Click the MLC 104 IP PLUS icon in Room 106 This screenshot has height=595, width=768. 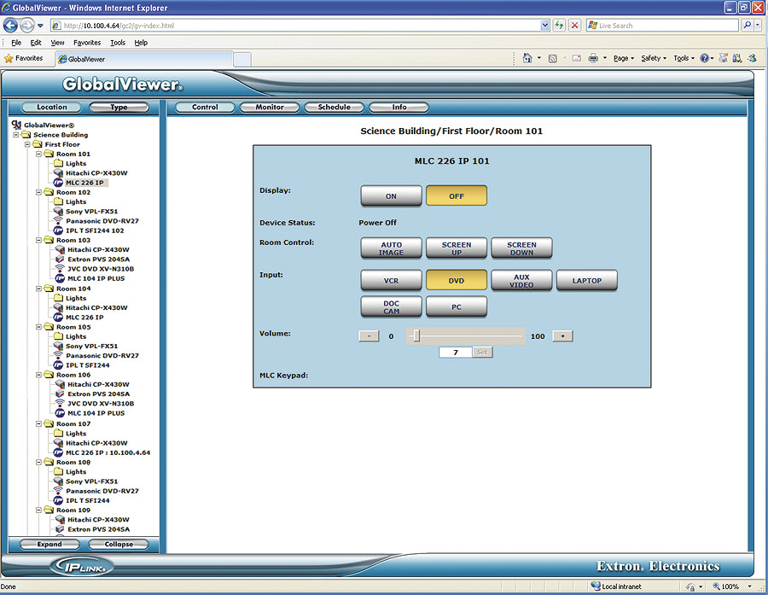point(60,413)
